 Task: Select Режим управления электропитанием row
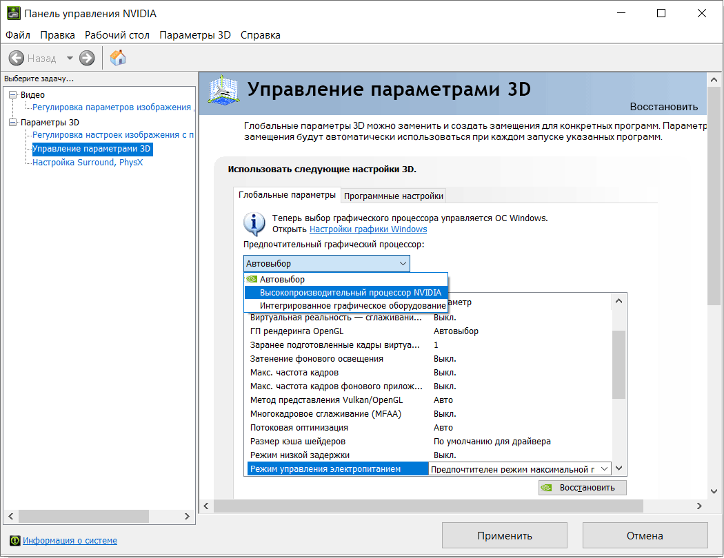pos(338,469)
